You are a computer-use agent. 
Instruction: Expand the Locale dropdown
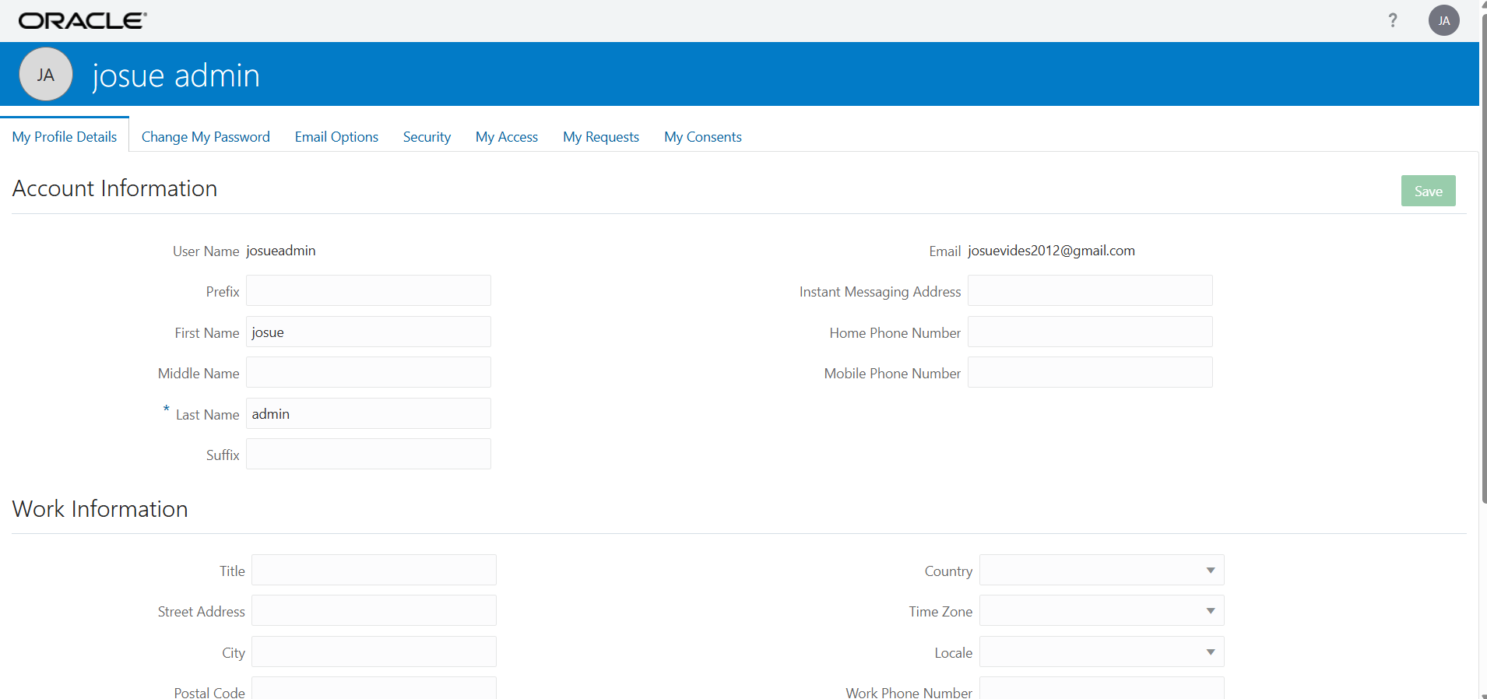point(1102,652)
